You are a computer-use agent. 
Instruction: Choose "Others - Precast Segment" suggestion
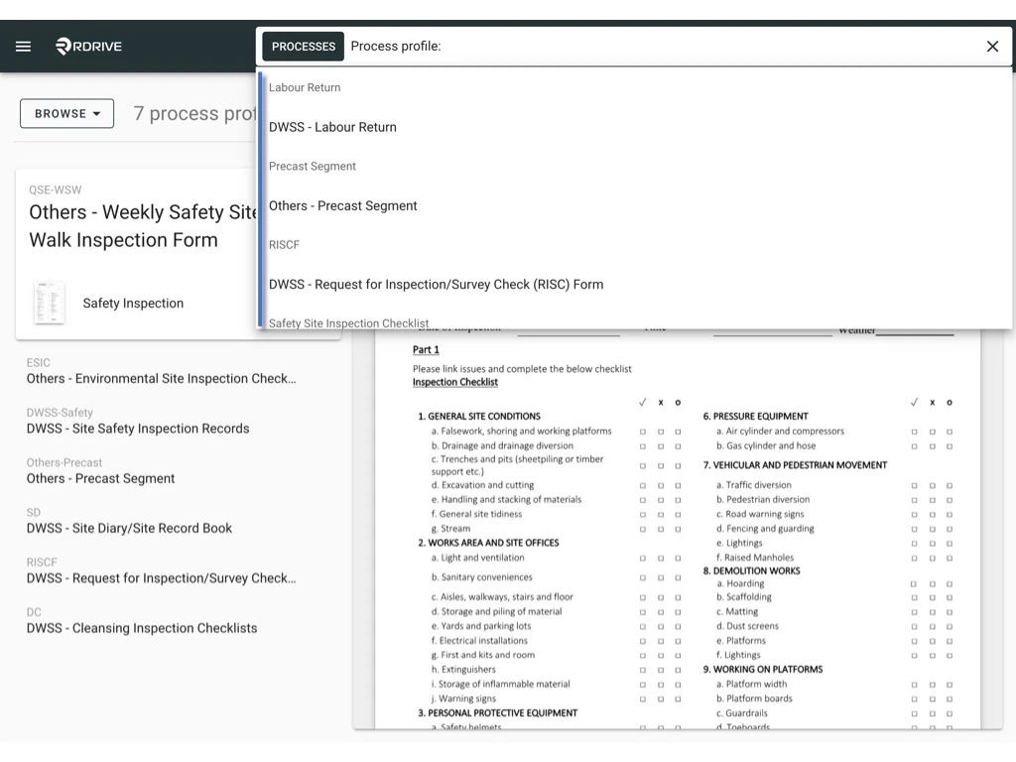(x=342, y=205)
